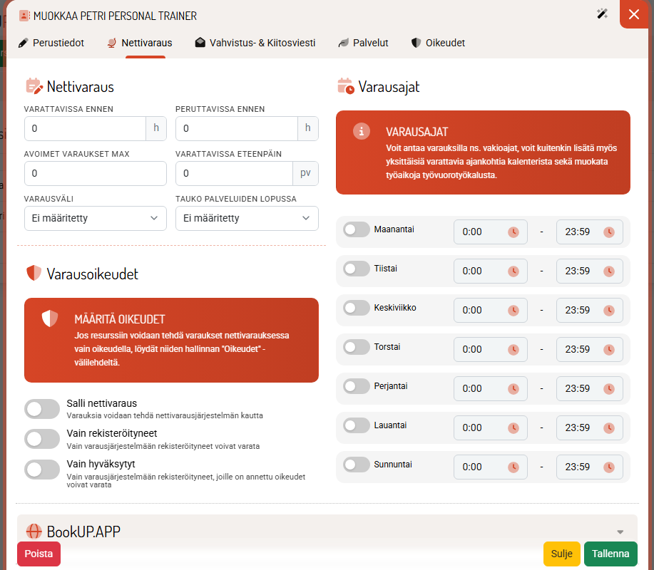Click Maanantai end time clock icon

click(x=609, y=232)
